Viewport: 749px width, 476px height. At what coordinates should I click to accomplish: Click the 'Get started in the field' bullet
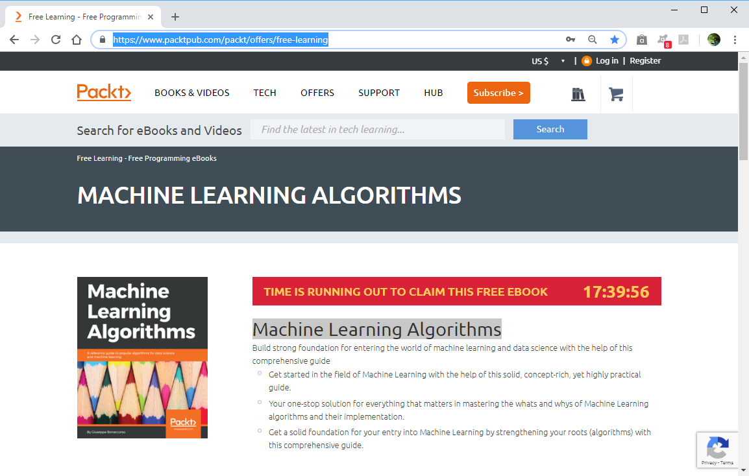454,381
